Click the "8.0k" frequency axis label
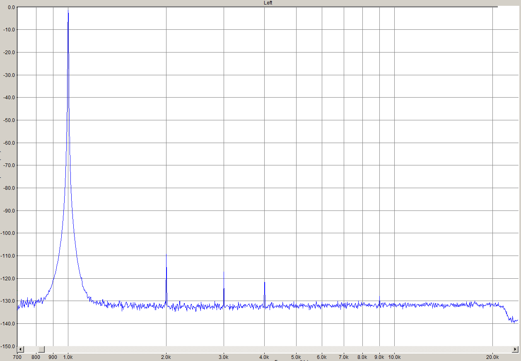Viewport: 521px width, 361px height. point(362,357)
